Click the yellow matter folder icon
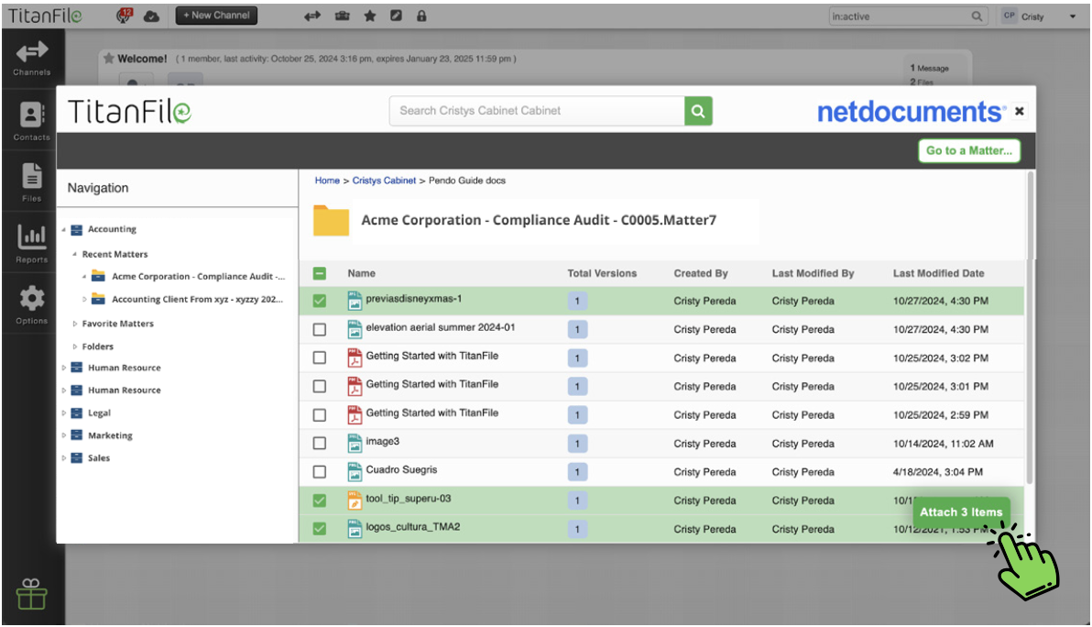Image resolution: width=1092 pixels, height=627 pixels. pos(331,220)
